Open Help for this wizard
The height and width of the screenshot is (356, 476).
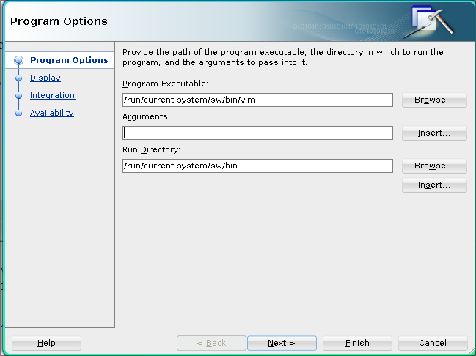click(x=46, y=343)
